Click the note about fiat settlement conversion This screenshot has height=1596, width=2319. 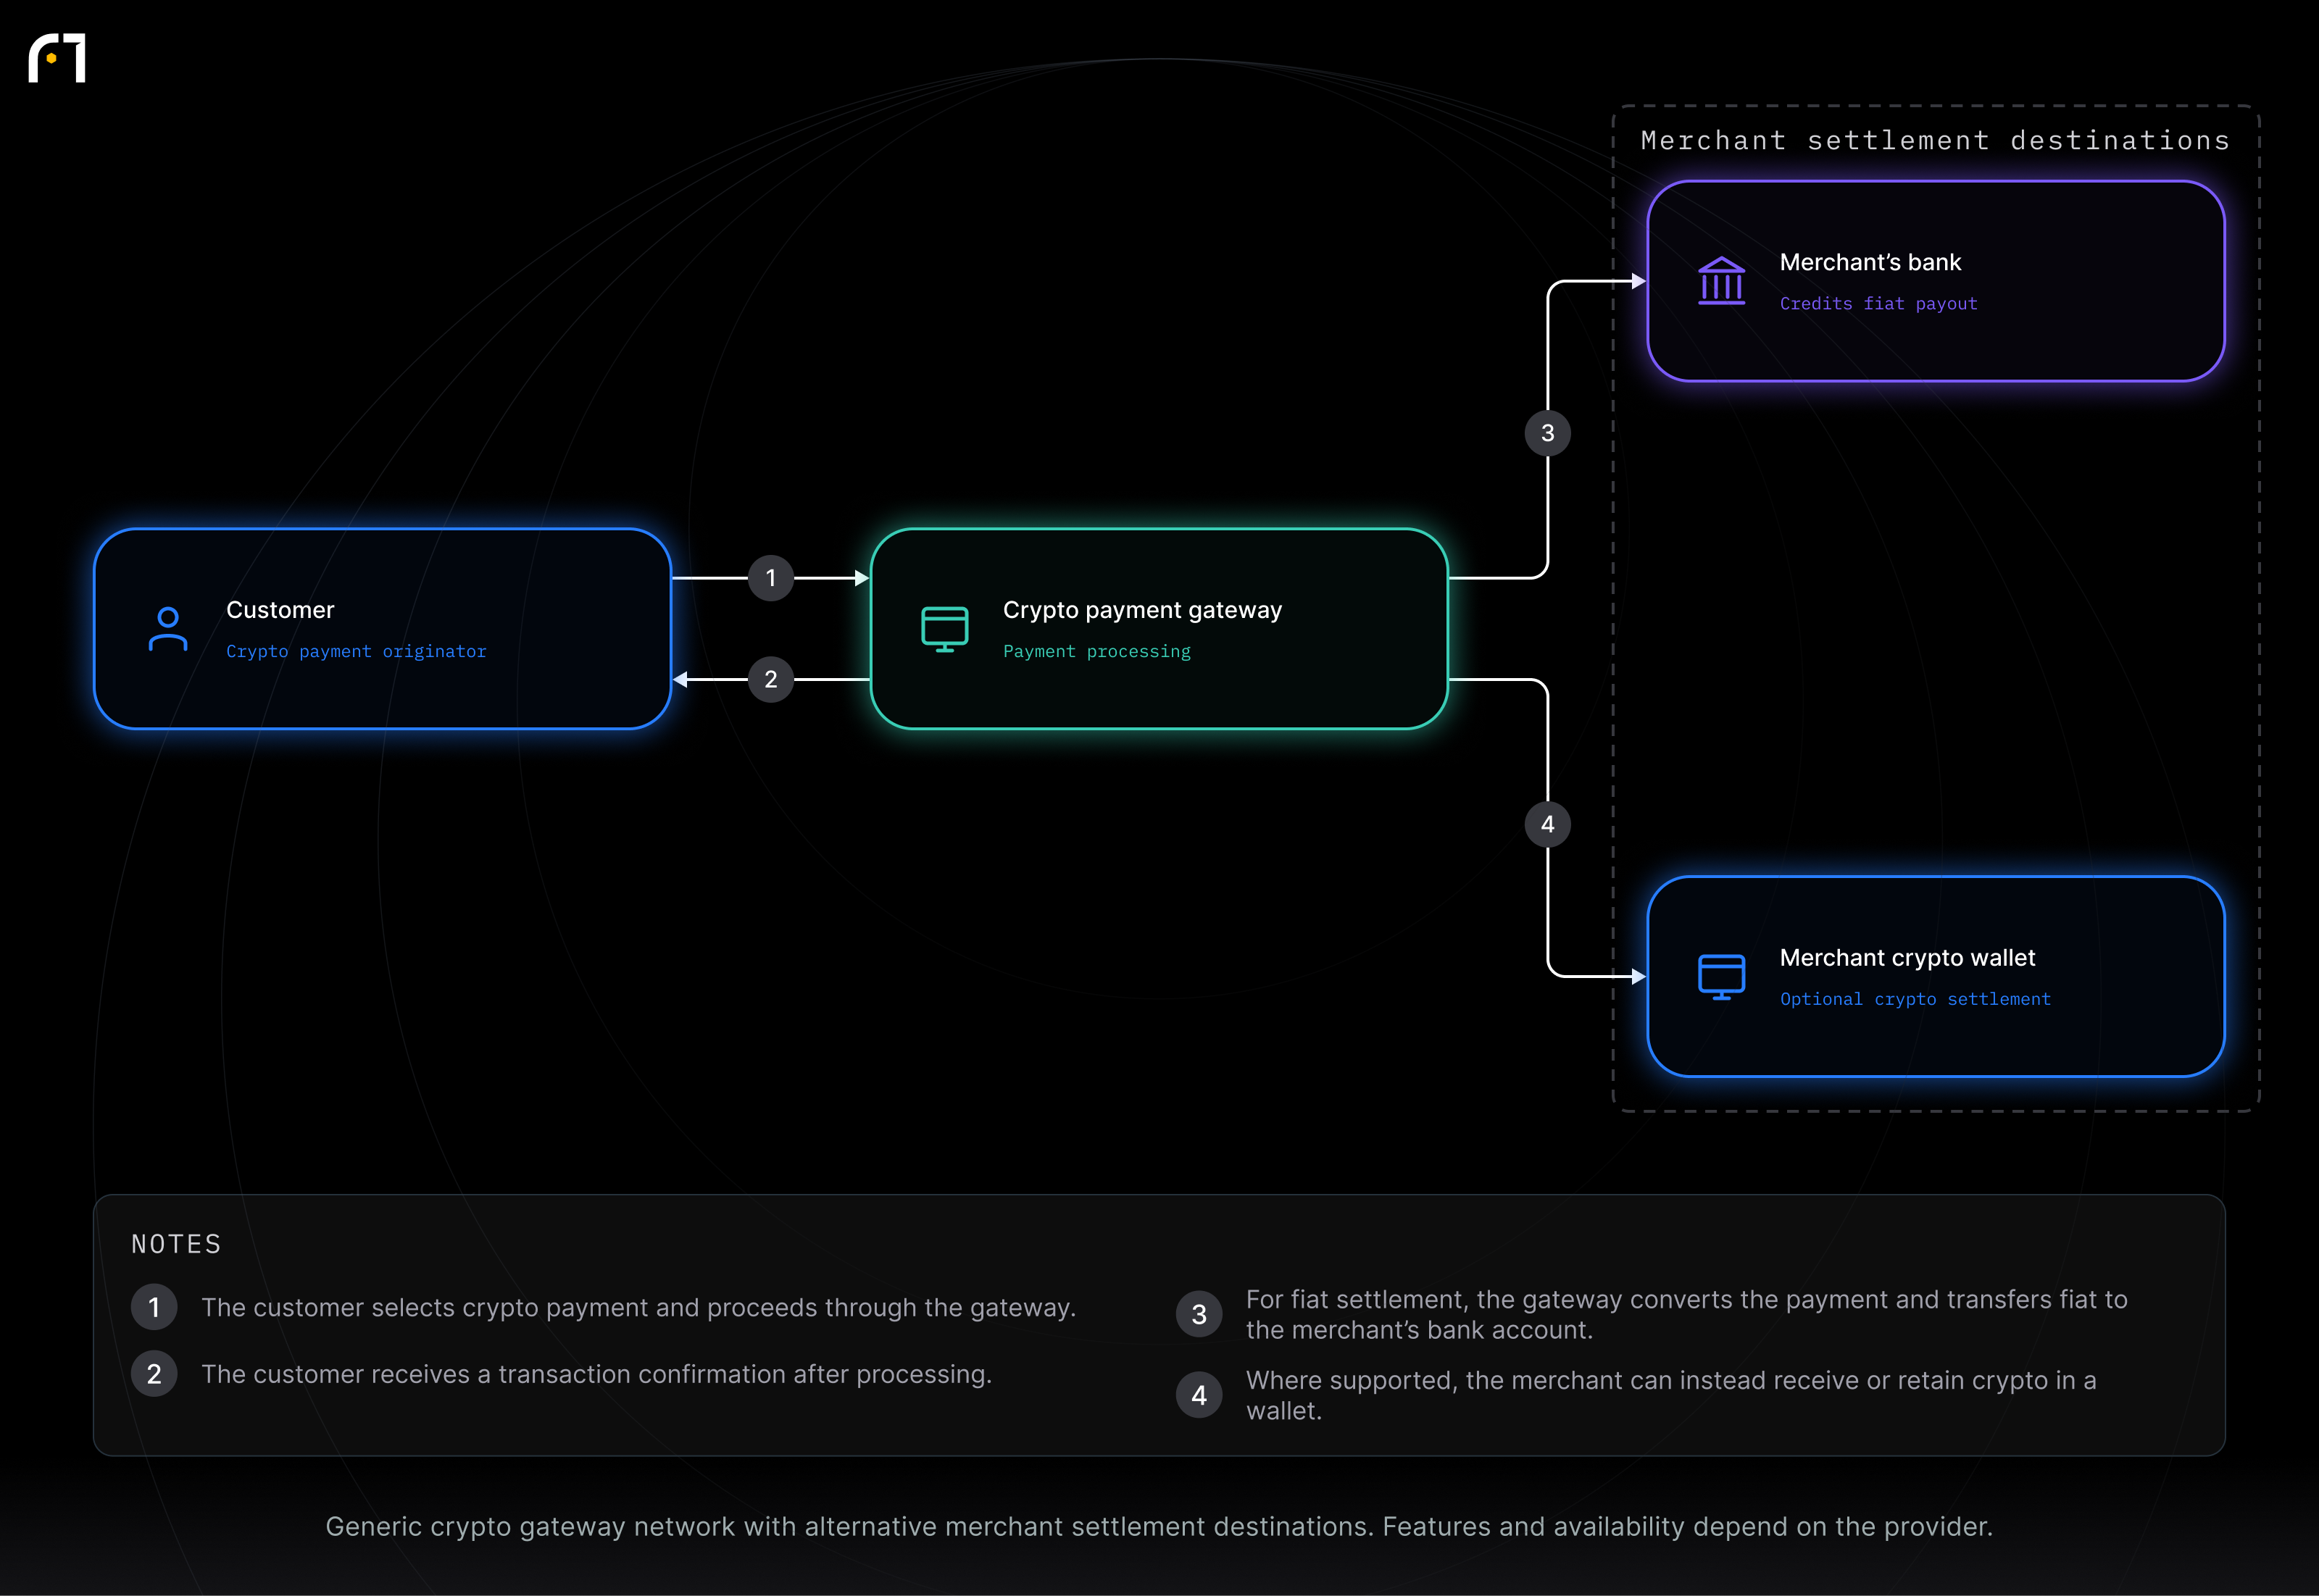pyautogui.click(x=1686, y=1314)
